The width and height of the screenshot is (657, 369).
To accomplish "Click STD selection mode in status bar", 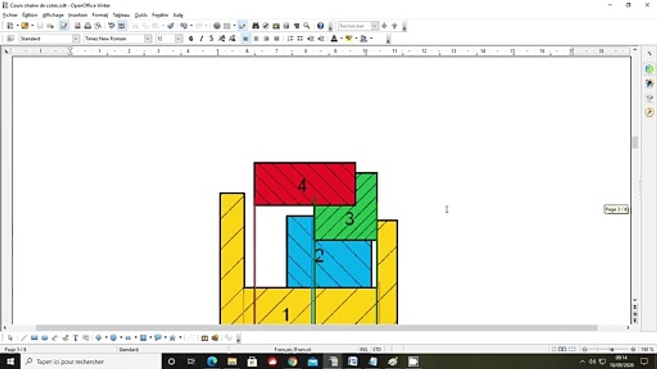I will (x=377, y=349).
